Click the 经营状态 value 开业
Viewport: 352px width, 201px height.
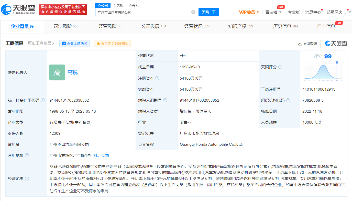[184, 56]
